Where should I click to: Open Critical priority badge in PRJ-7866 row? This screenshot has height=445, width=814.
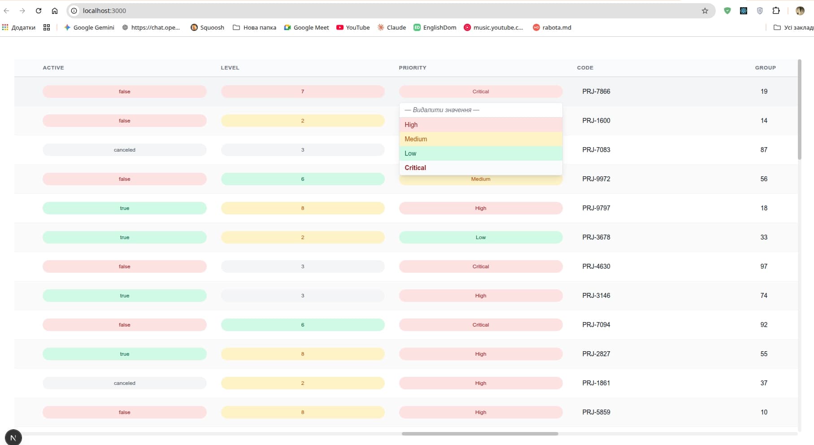click(481, 92)
